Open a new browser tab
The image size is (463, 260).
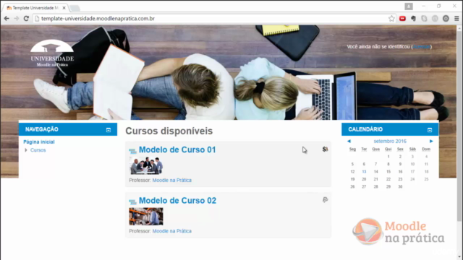(75, 8)
